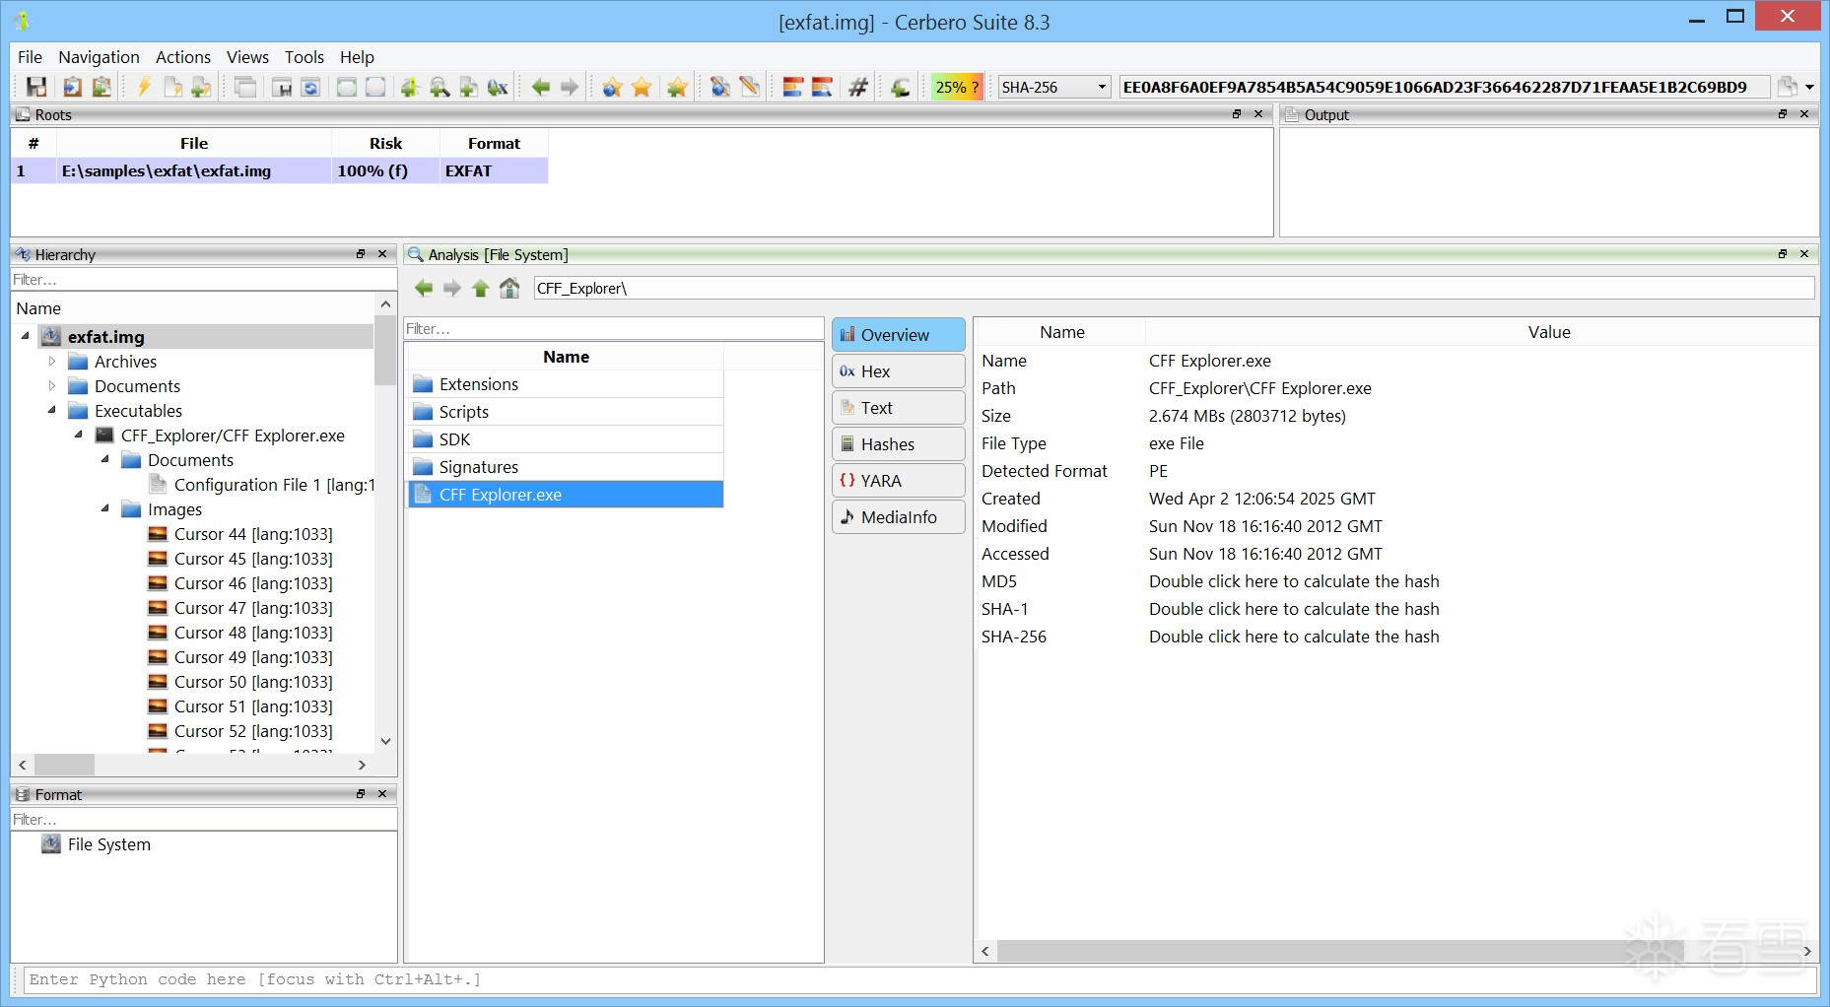
Task: Open the Hashes view
Action: (899, 444)
